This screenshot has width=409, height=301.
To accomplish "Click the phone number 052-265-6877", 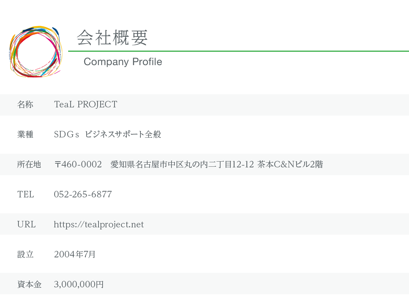I will [x=83, y=195].
